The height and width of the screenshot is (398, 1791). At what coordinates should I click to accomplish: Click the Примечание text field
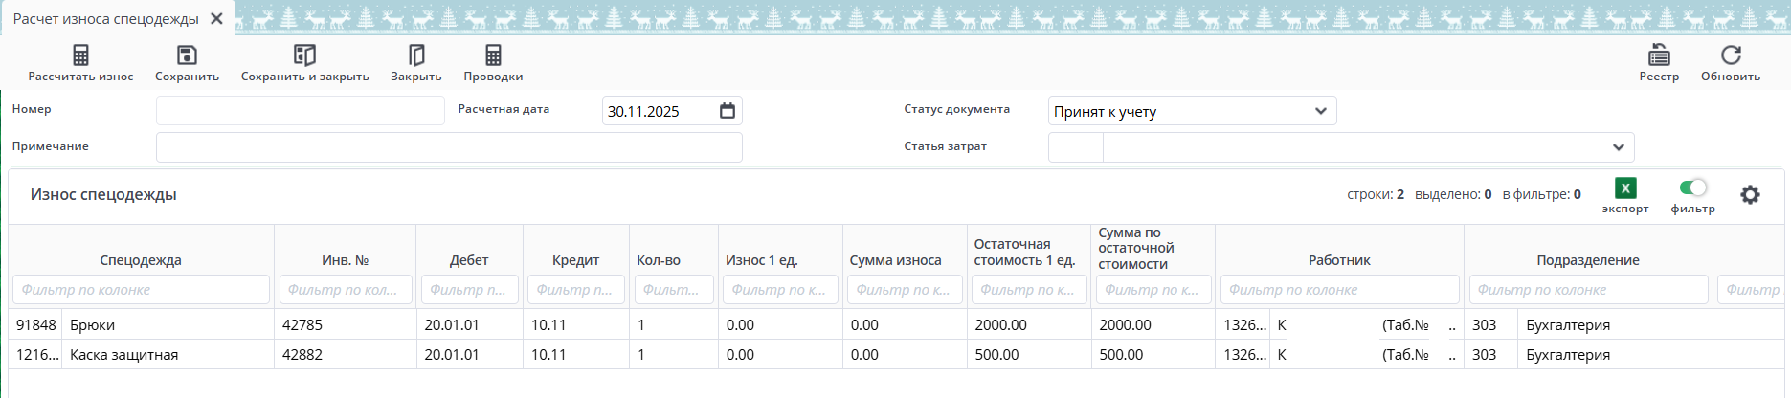pyautogui.click(x=448, y=147)
